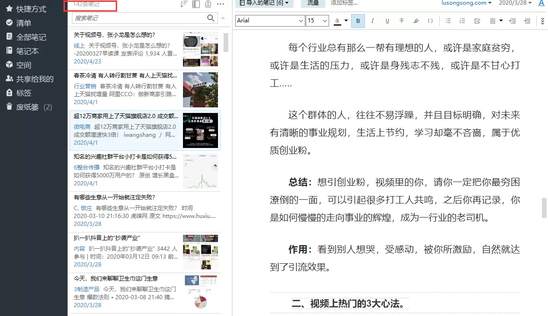548x316 pixels.
Task: Toggle the note list layout view
Action: point(196,4)
